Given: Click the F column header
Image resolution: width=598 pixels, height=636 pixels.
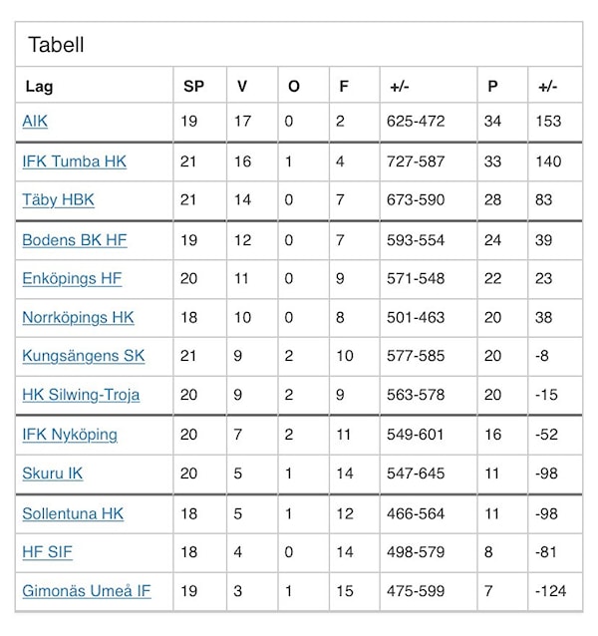Looking at the screenshot, I should [x=344, y=87].
